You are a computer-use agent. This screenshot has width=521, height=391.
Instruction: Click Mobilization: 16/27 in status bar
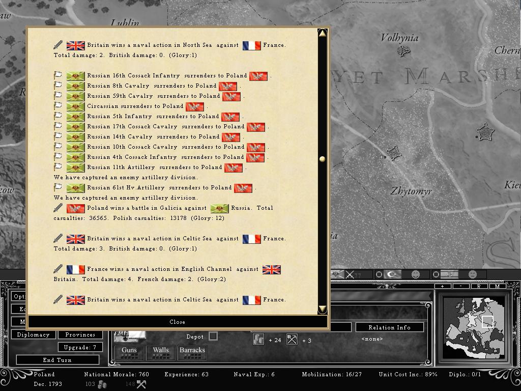pyautogui.click(x=332, y=374)
